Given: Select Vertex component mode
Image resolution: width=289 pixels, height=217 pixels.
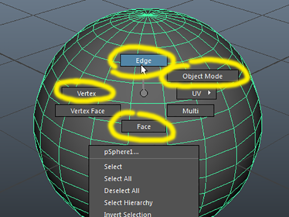Looking at the screenshot, I should click(x=86, y=94).
